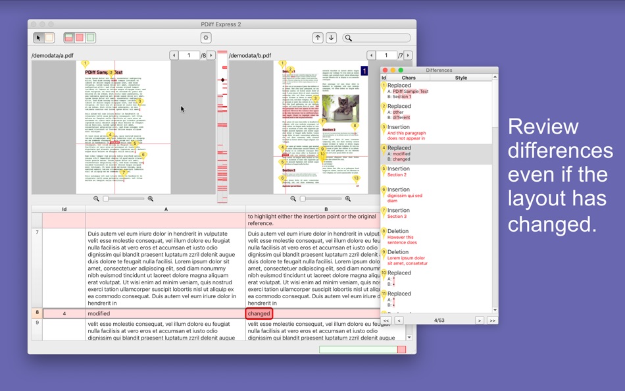
Task: Select difference 10 Replaced entry
Action: [436, 278]
